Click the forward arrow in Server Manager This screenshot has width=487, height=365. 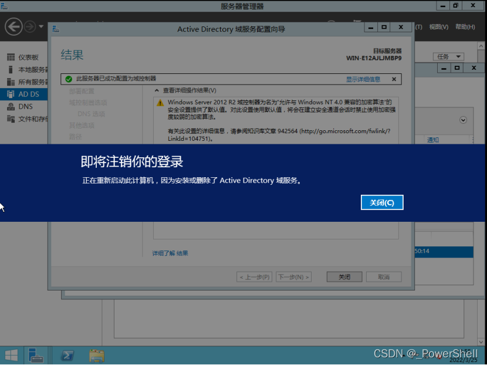point(30,27)
